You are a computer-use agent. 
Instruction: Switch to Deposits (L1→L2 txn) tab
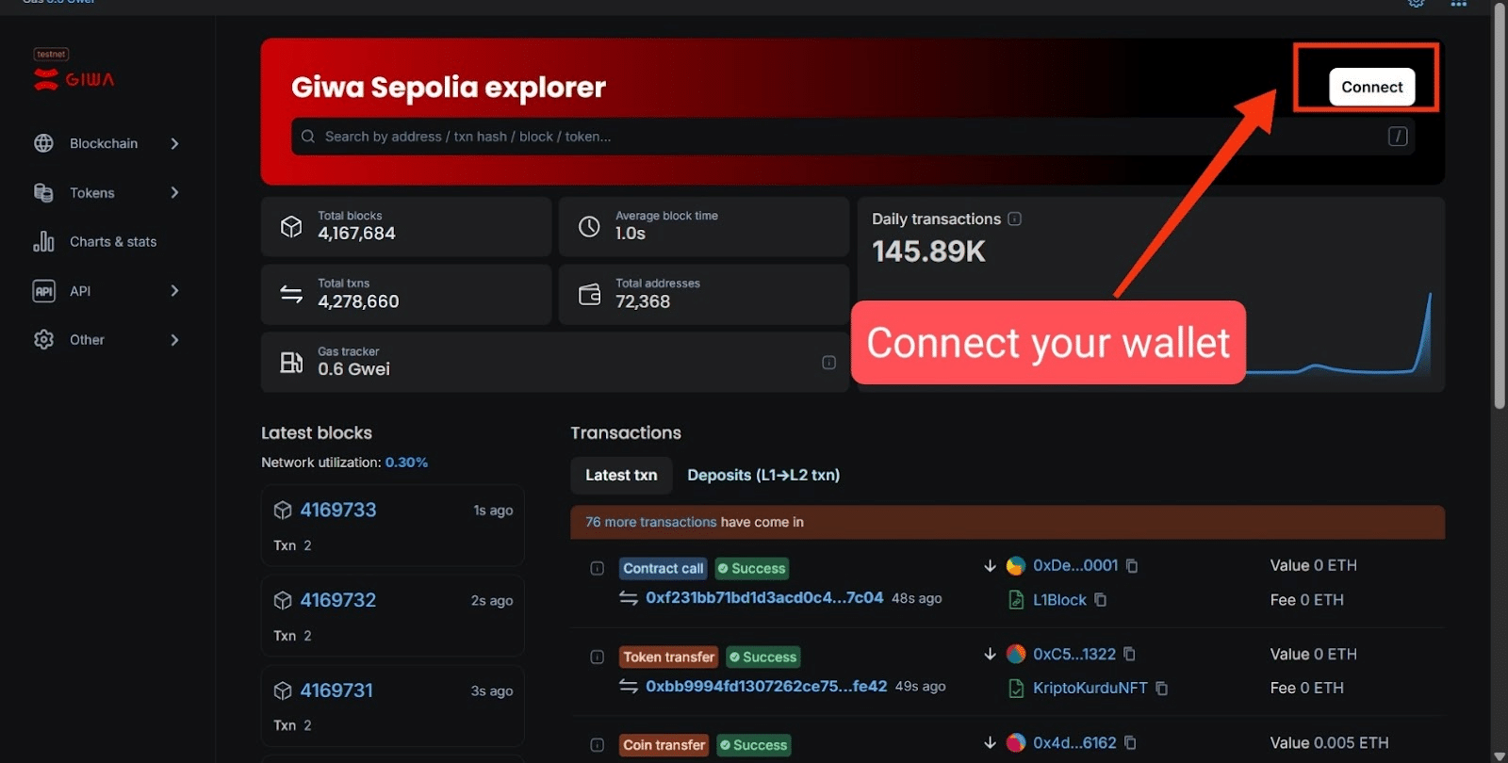point(763,475)
